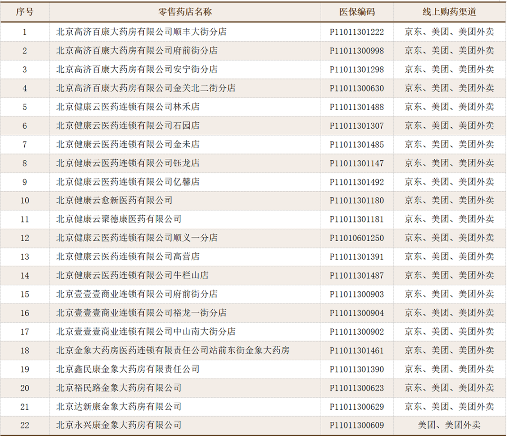The image size is (507, 436).
Task: Click store name 北京高济百康大药房有限公司顺丰大街分店
Action: pos(141,32)
